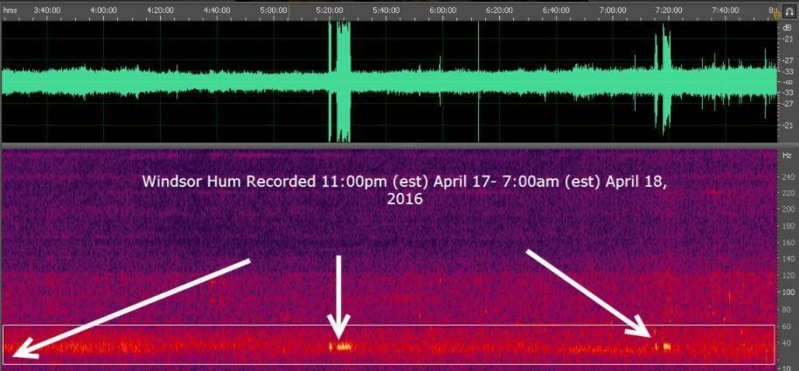Click 40 on the frequency scale

click(788, 342)
